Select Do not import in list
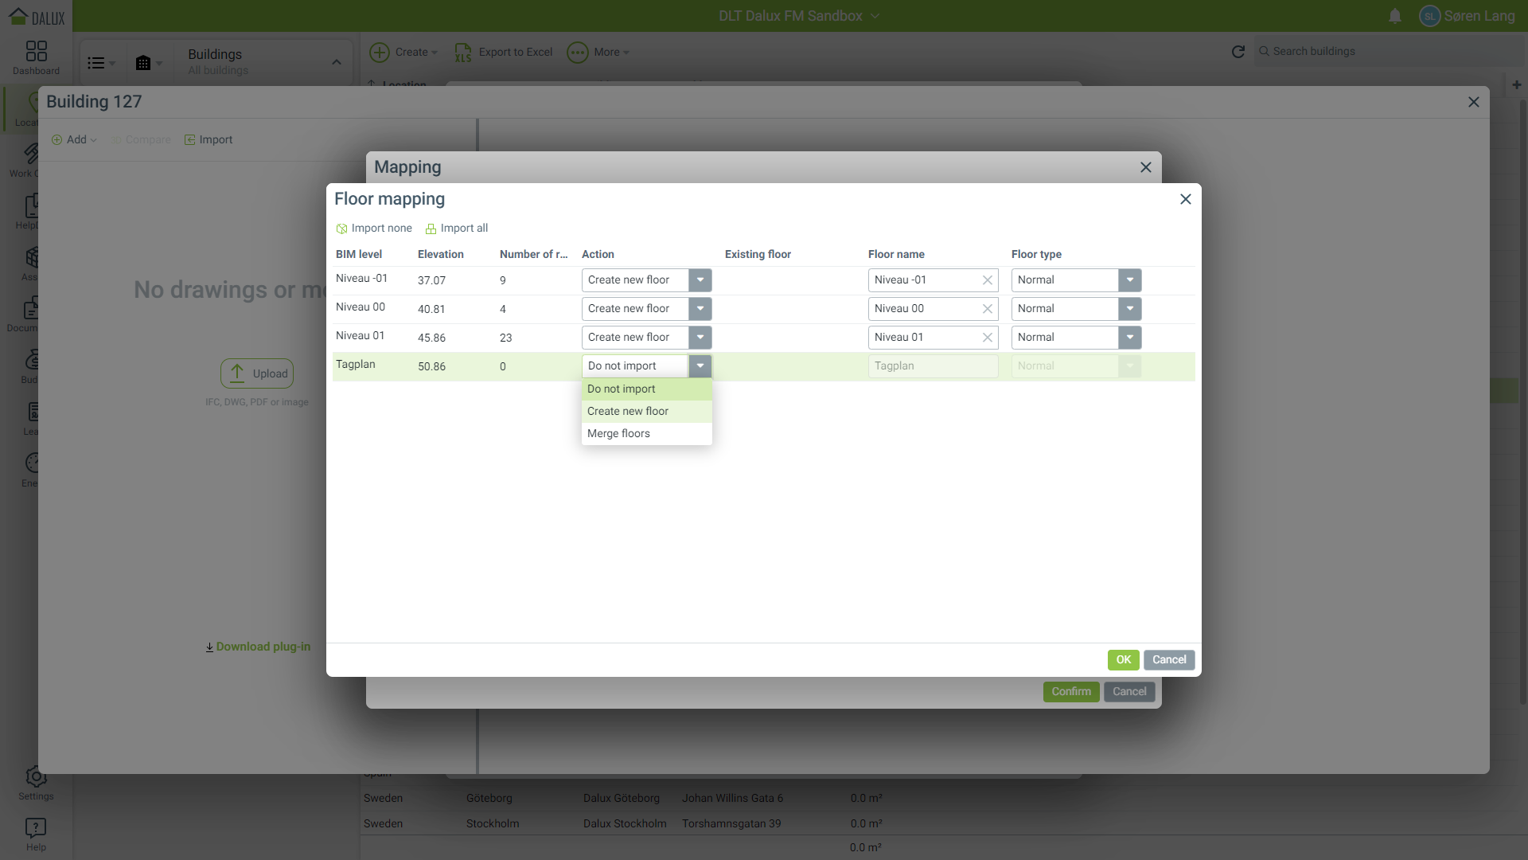 coord(622,389)
